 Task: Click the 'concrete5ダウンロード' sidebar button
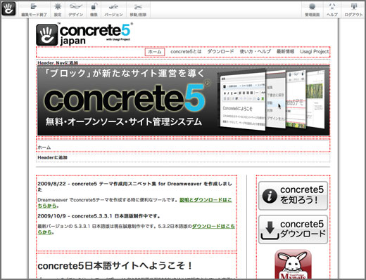pyautogui.click(x=293, y=229)
